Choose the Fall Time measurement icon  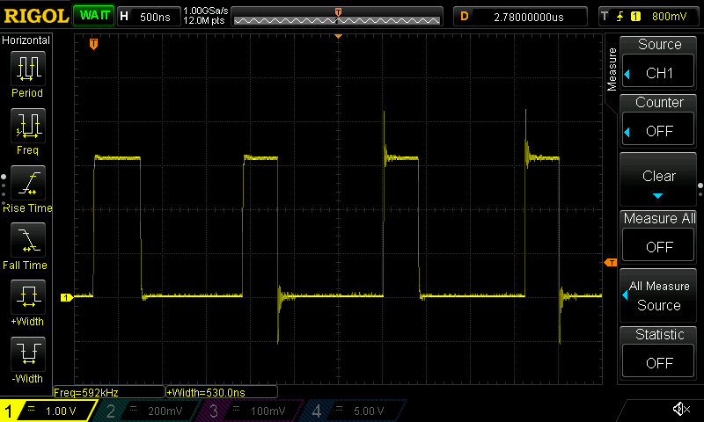[26, 241]
